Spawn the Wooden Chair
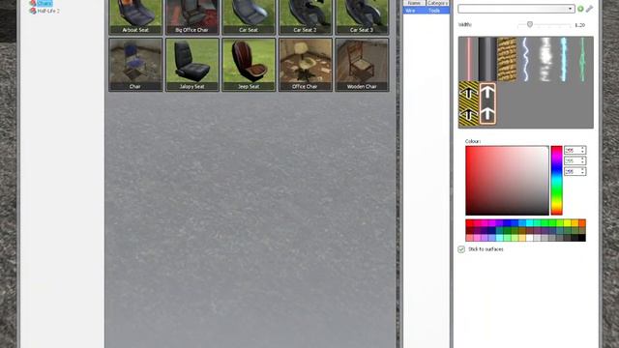The height and width of the screenshot is (348, 619). pyautogui.click(x=362, y=65)
